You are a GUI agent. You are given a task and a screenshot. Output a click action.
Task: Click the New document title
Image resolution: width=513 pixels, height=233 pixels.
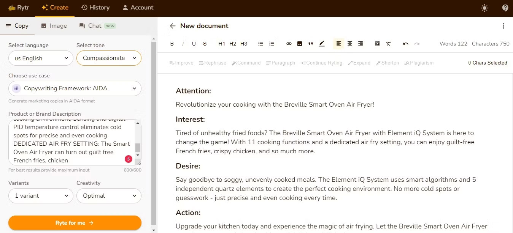click(x=204, y=26)
